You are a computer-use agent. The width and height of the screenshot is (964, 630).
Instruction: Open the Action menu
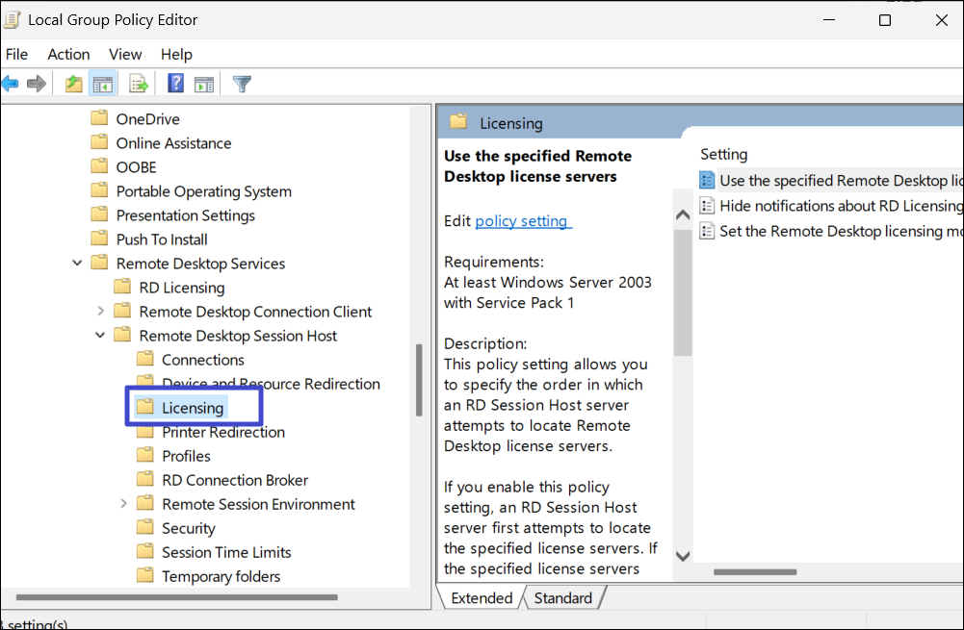click(x=68, y=54)
